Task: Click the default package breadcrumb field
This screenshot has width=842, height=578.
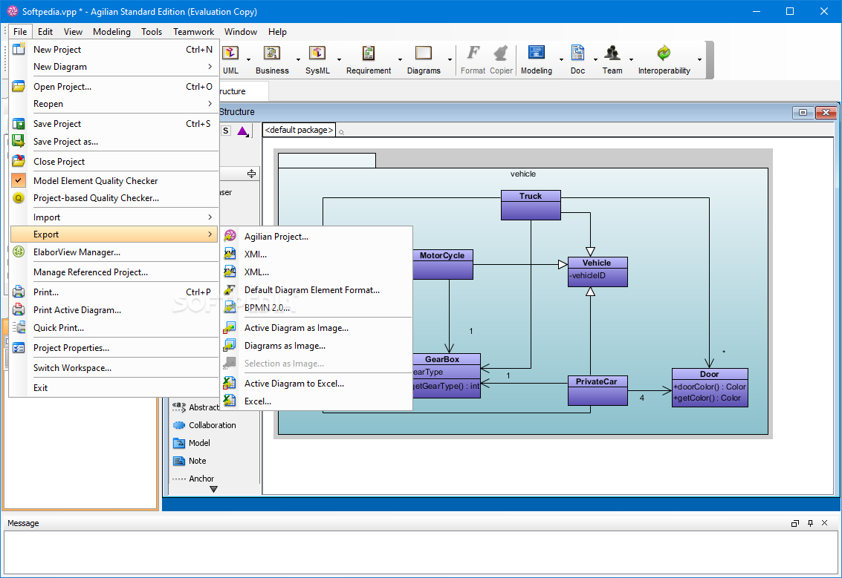Action: click(299, 130)
